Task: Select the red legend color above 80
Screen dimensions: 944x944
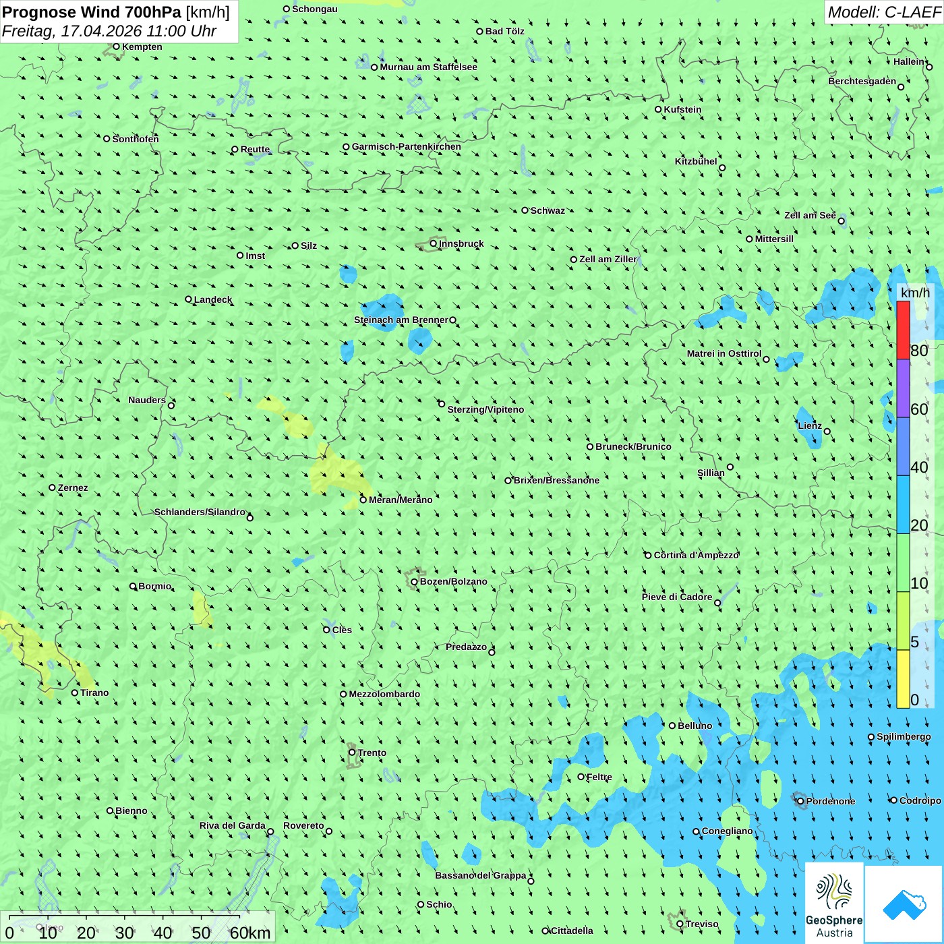Action: pos(903,330)
